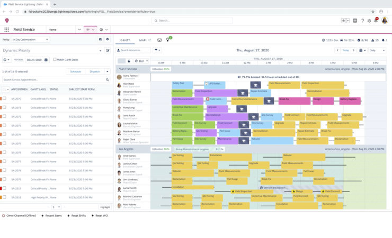The width and height of the screenshot is (392, 238).
Task: Switch to the GANTT tab
Action: [x=125, y=40]
